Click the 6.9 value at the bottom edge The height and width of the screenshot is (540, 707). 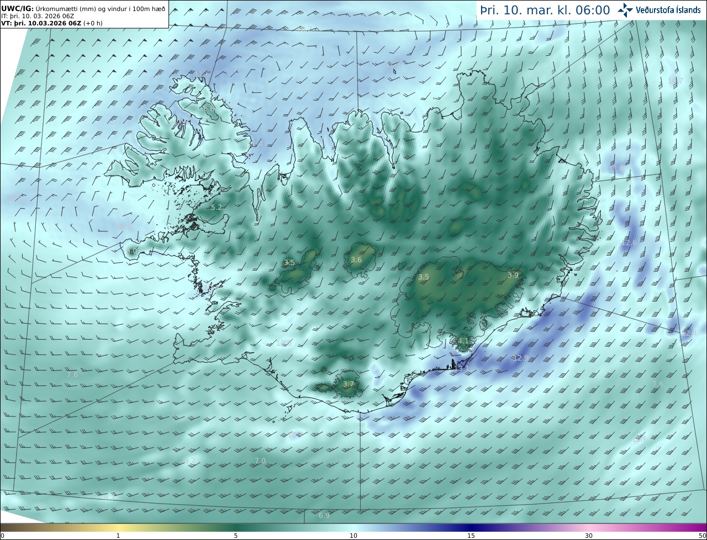pos(324,516)
